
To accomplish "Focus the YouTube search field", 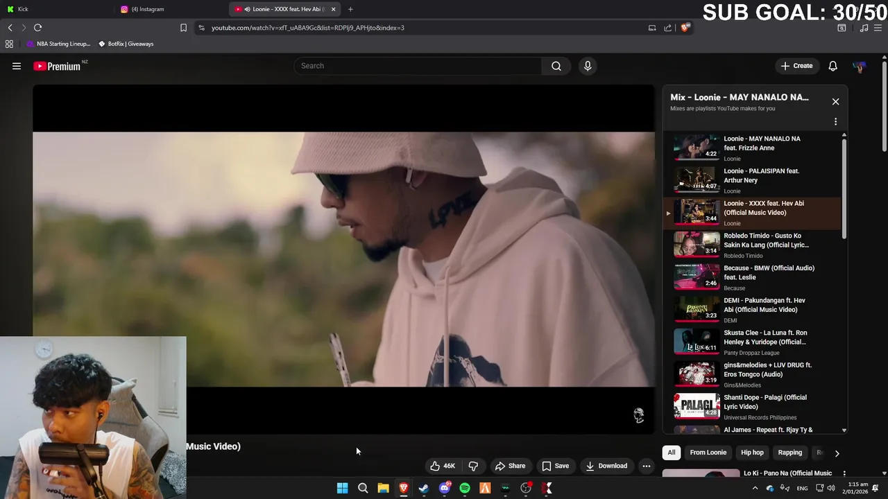I will [418, 66].
